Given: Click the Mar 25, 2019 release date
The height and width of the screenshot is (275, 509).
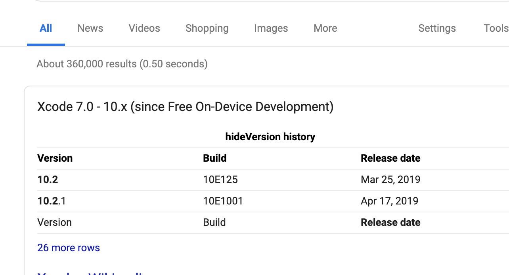Looking at the screenshot, I should (x=390, y=180).
